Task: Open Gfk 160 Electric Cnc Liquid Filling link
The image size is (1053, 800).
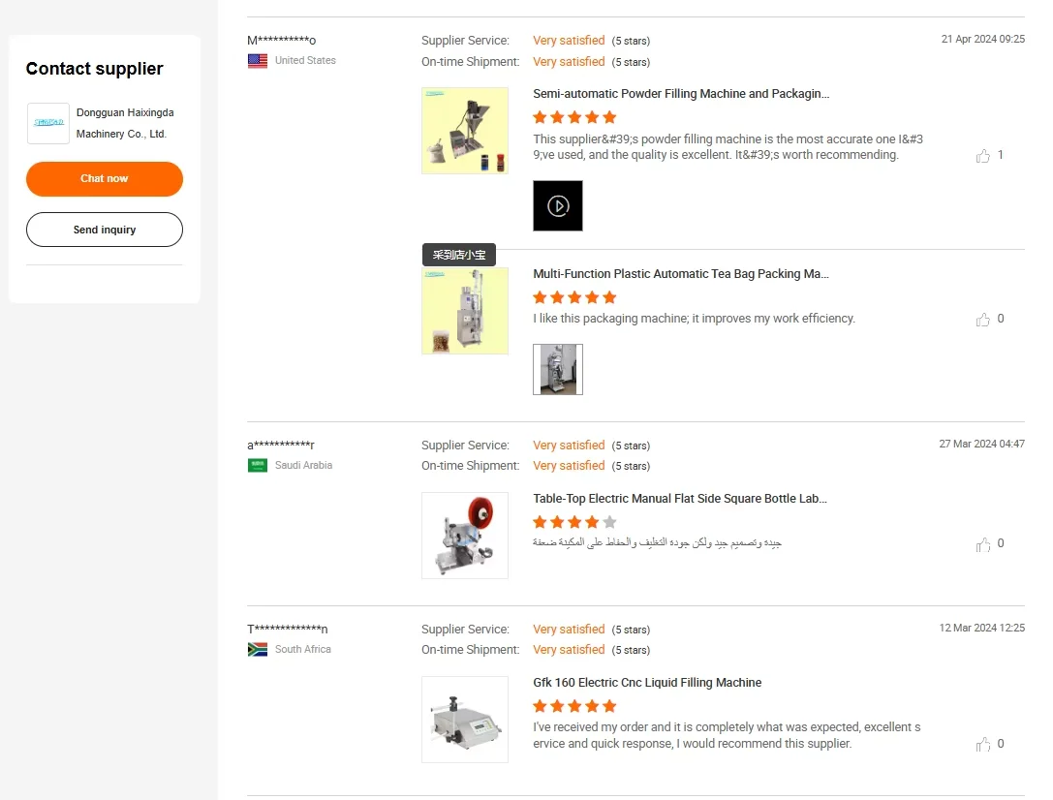Action: (x=647, y=683)
